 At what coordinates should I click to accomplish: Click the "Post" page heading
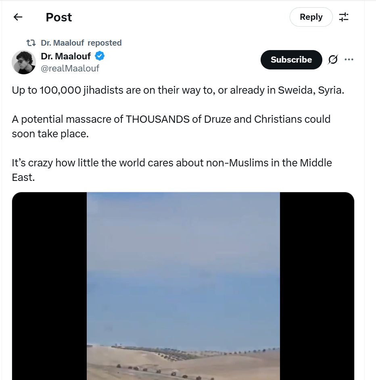pyautogui.click(x=59, y=17)
